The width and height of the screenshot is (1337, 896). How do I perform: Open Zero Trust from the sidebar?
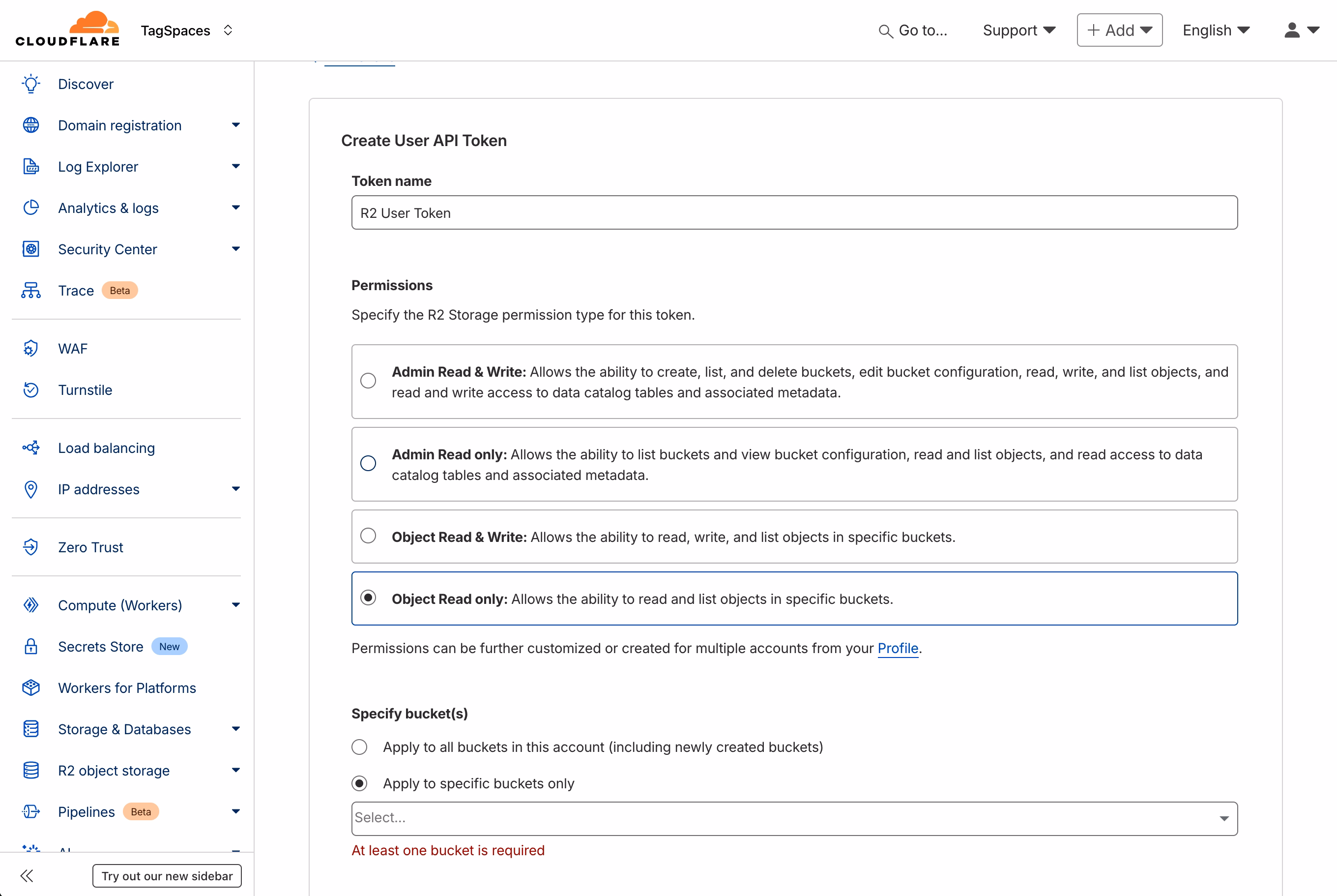(x=90, y=547)
